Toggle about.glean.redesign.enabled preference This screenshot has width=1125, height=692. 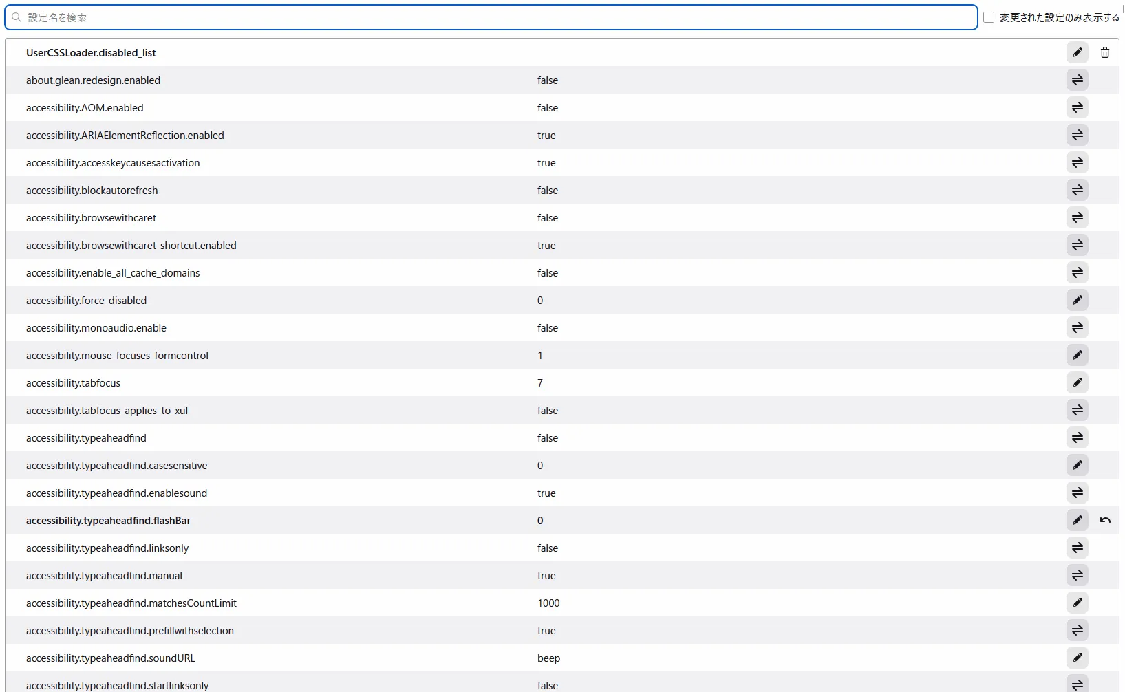point(1077,80)
